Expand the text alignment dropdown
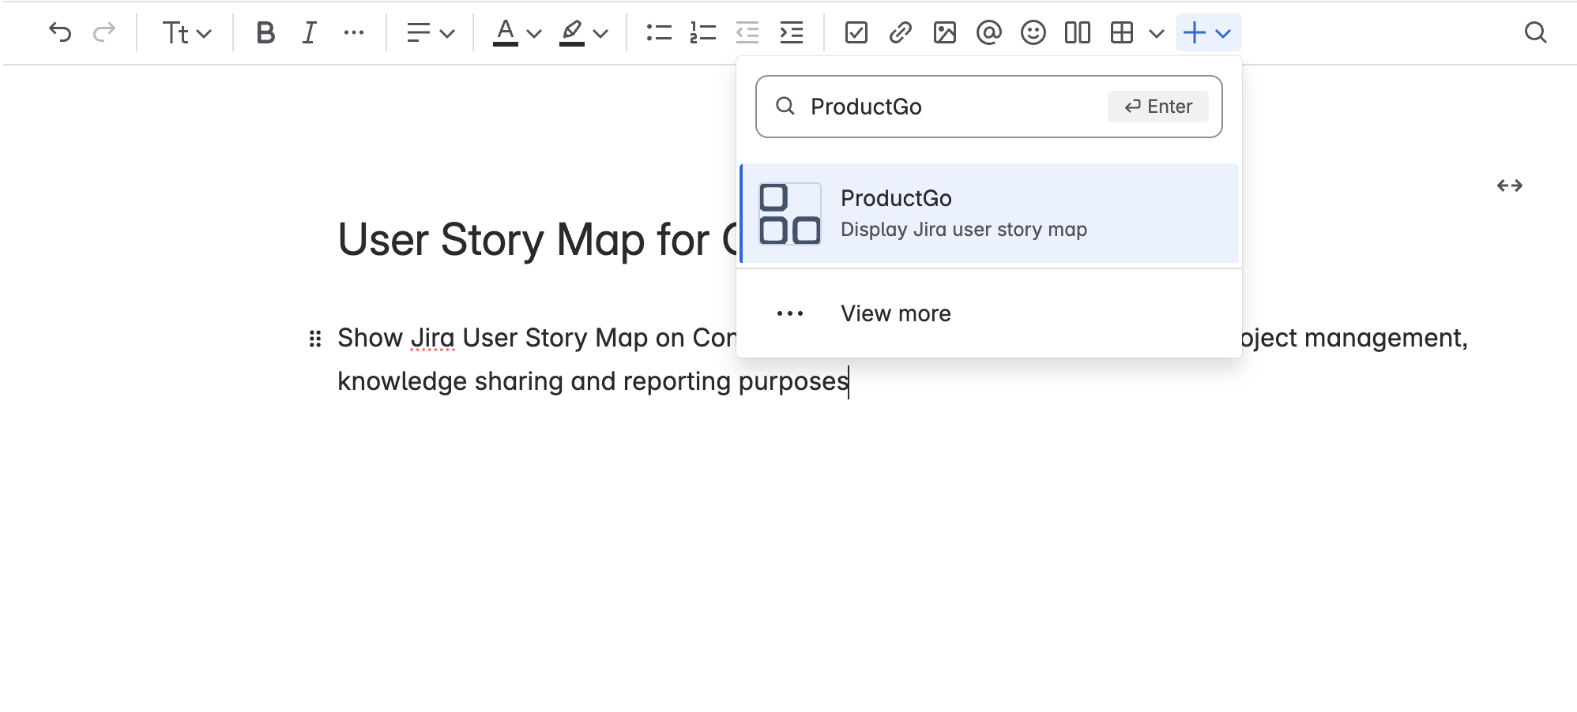 pos(431,32)
